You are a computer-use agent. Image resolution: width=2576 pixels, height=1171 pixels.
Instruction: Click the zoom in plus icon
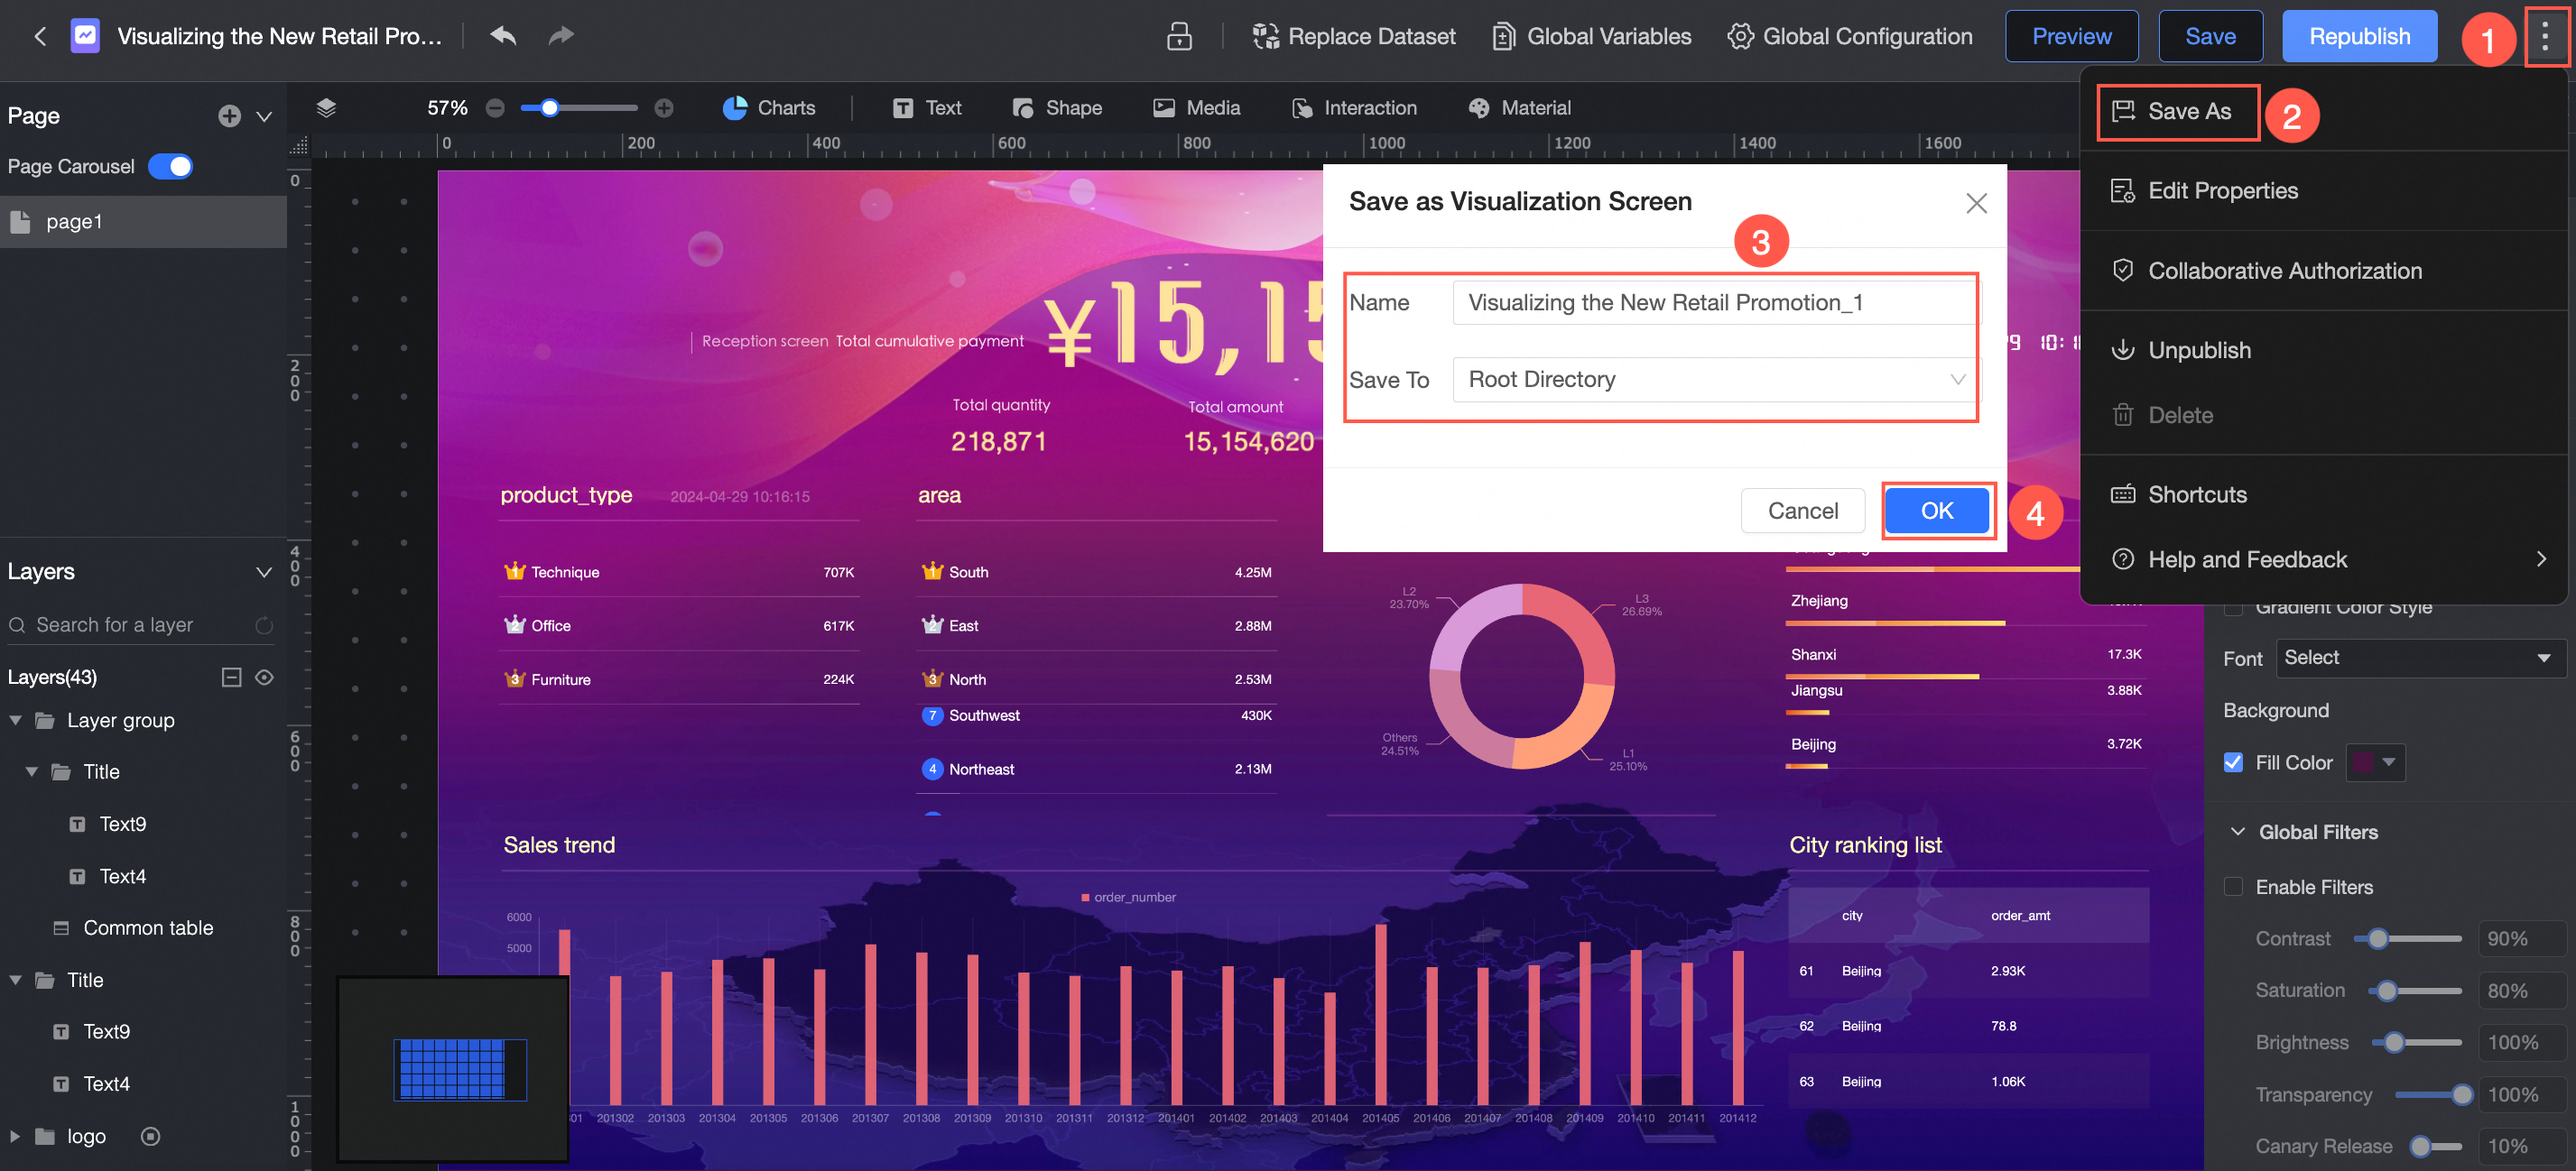pyautogui.click(x=664, y=108)
